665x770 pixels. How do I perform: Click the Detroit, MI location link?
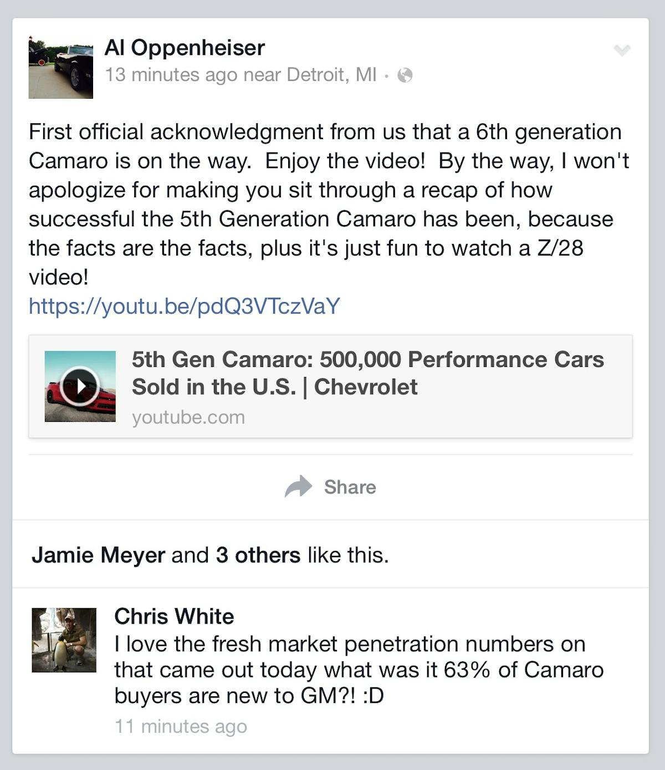[331, 75]
